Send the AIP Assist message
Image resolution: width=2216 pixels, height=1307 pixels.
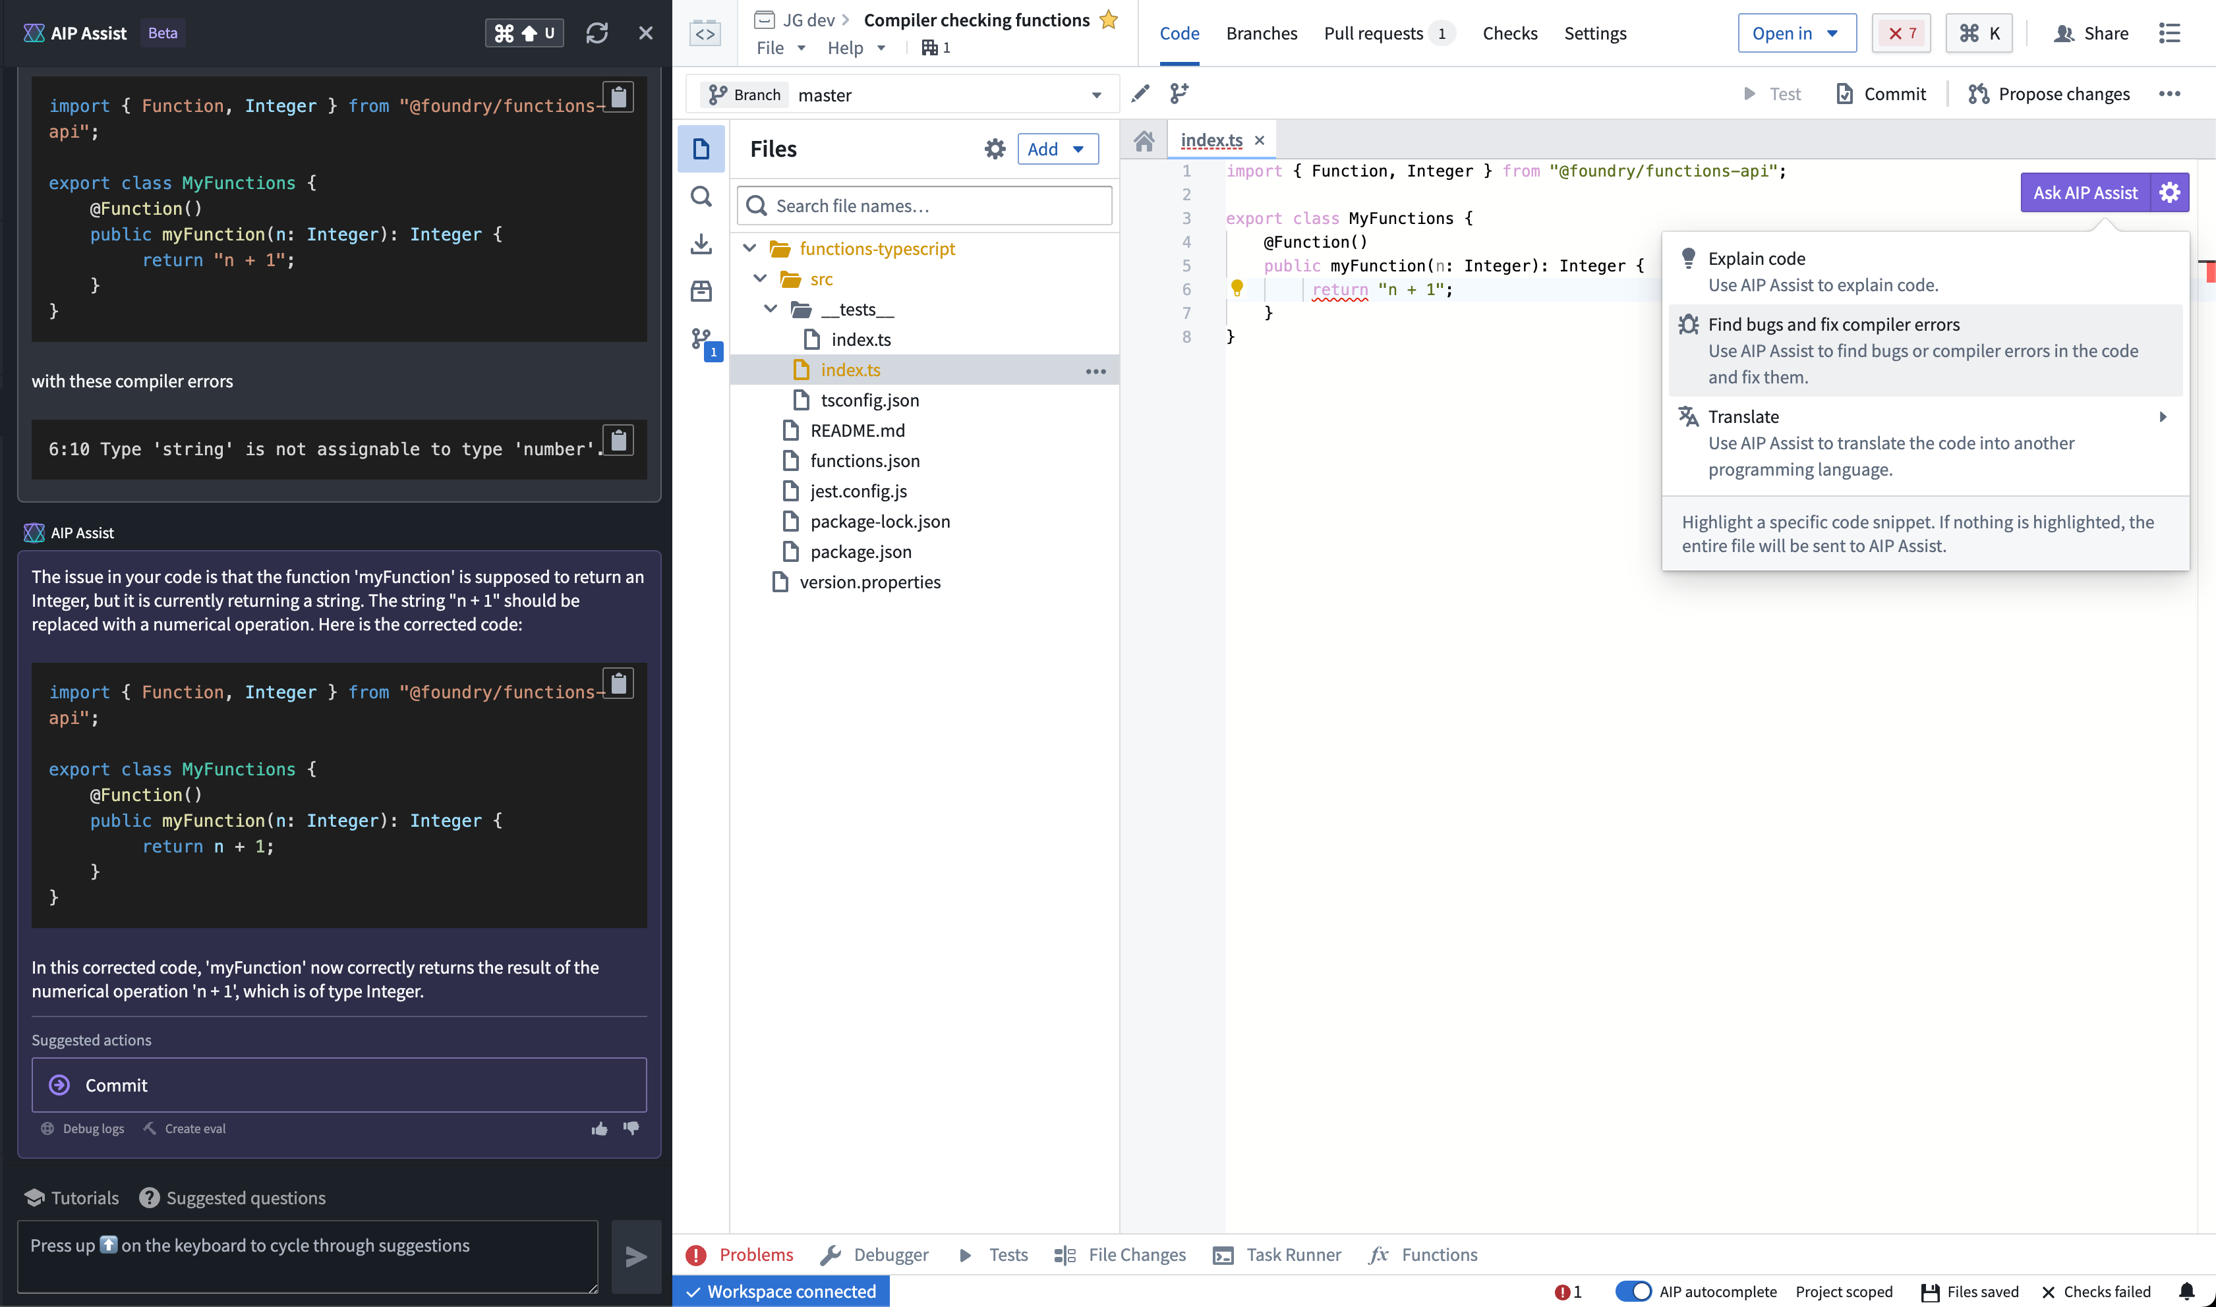(636, 1257)
